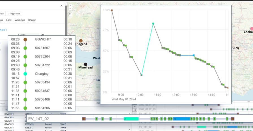The width and height of the screenshot is (253, 131).
Task: Zoom out on the map
Action: 70,9
